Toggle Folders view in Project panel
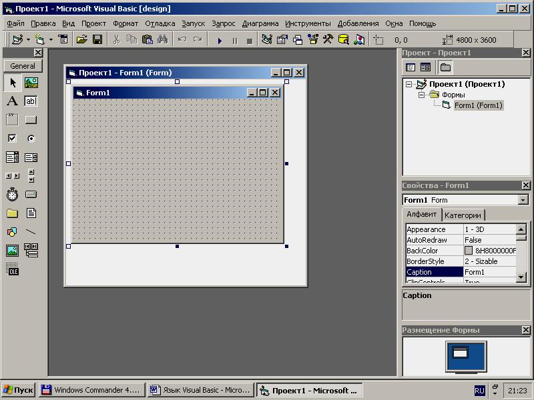The image size is (534, 400). pos(445,67)
